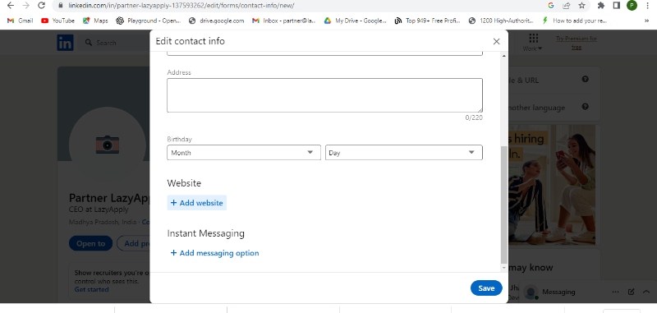This screenshot has height=313, width=657.
Task: Open the Extensions puzzle icon
Action: click(601, 6)
